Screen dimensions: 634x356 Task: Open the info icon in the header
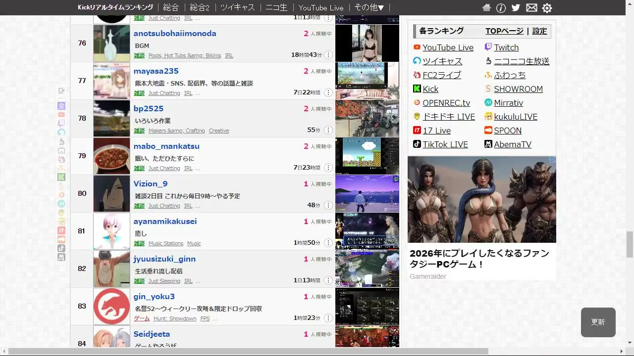501,8
